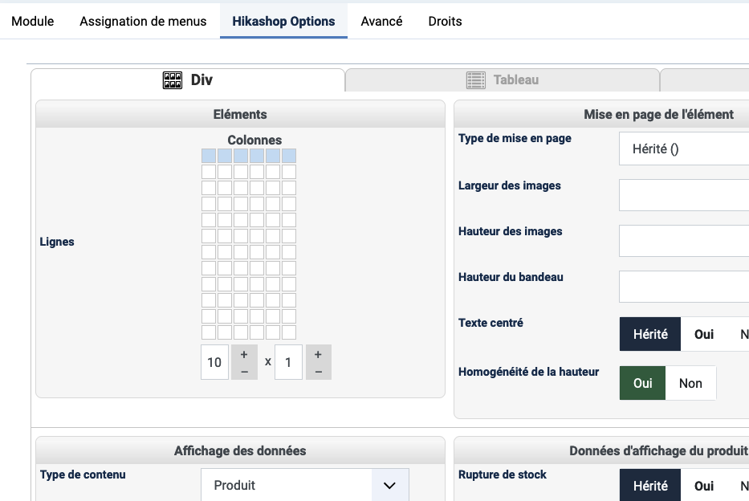Set Texte centré to Oui
The image size is (749, 501).
pyautogui.click(x=704, y=334)
